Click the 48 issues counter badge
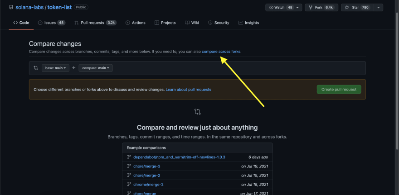 61,23
